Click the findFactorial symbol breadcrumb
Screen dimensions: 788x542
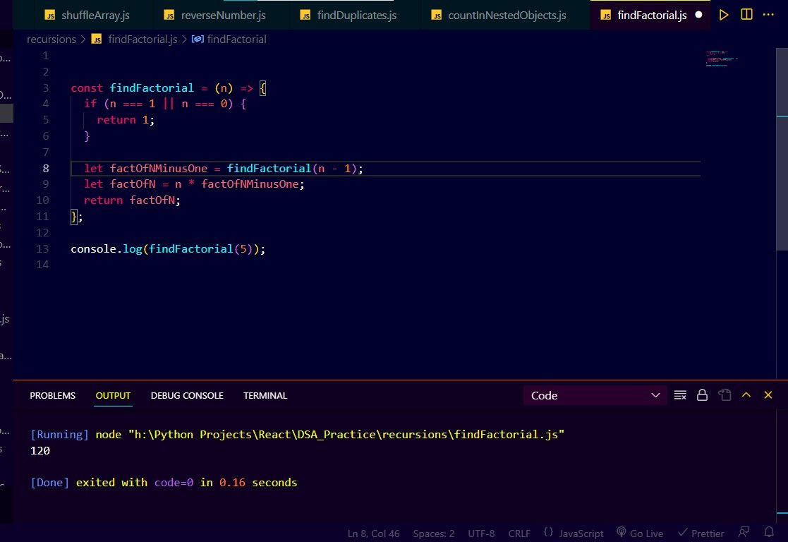[x=236, y=40]
